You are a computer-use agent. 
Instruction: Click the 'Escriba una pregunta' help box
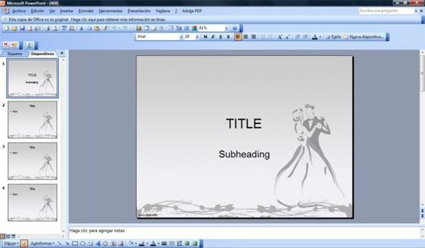point(386,11)
